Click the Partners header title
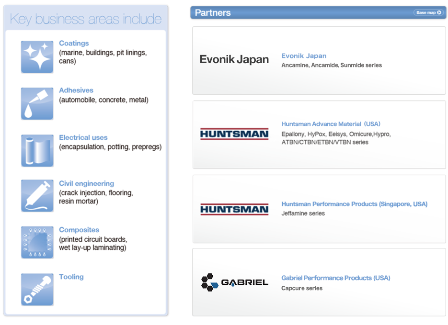 (x=213, y=13)
